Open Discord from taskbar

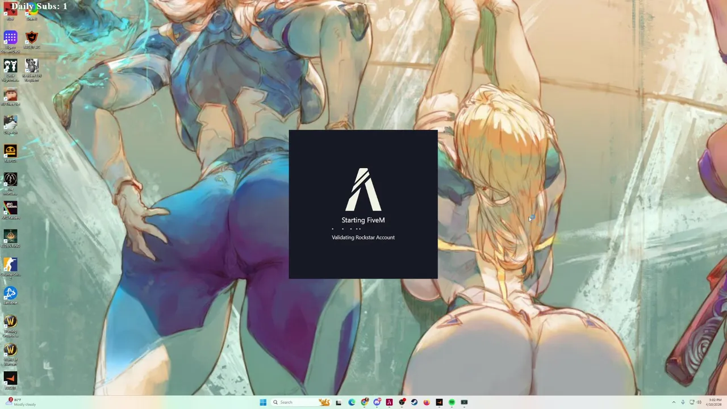pyautogui.click(x=377, y=402)
